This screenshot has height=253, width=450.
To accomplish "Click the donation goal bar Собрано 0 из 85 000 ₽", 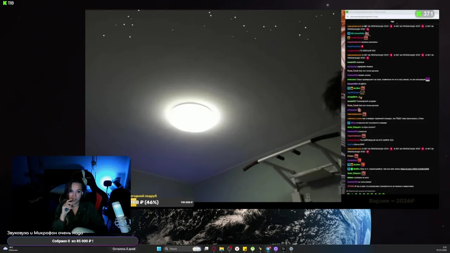I will tap(73, 241).
